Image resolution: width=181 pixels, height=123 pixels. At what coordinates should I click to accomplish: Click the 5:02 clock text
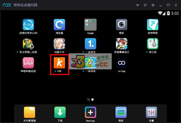point(175,14)
